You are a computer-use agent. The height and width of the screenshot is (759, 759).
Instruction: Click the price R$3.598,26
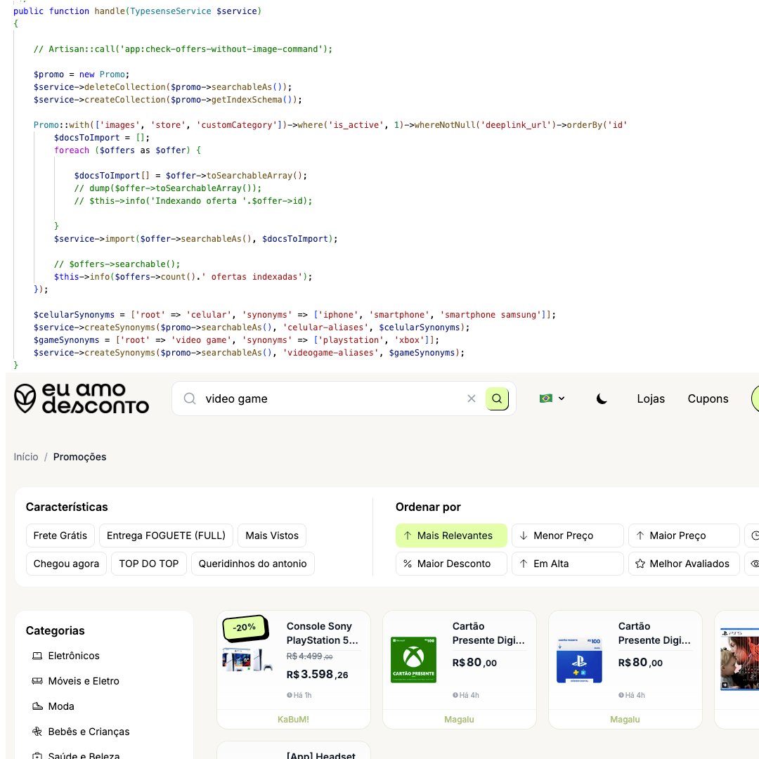(x=318, y=674)
